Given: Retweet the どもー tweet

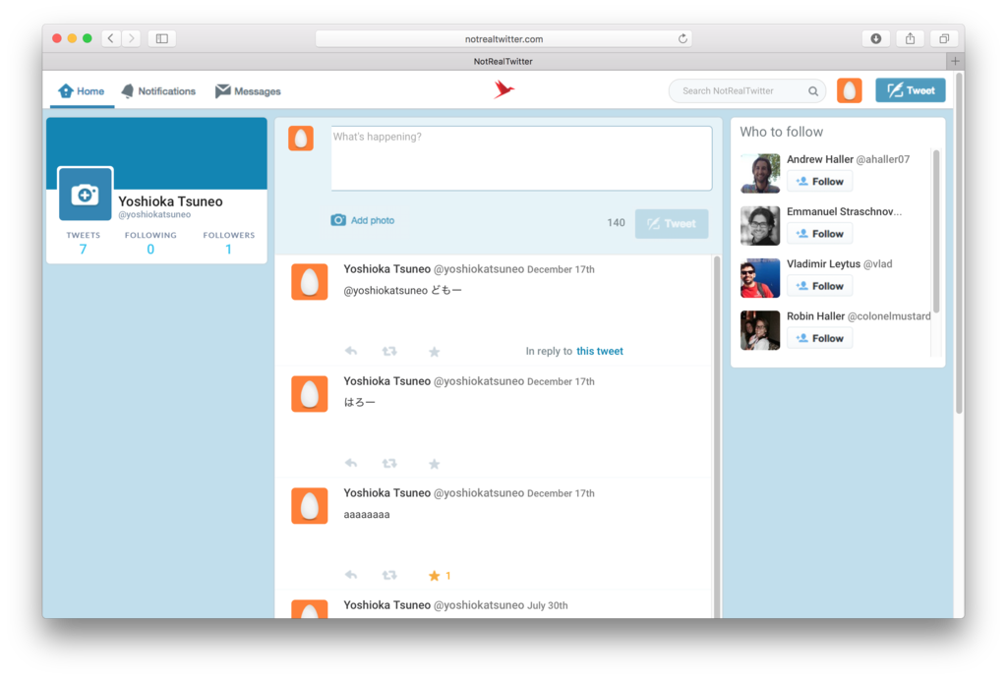Looking at the screenshot, I should (389, 351).
